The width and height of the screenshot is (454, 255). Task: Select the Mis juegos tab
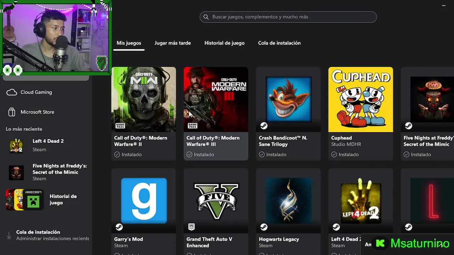pyautogui.click(x=129, y=43)
